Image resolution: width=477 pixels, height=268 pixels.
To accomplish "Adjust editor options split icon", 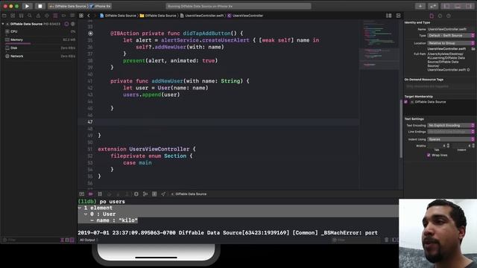I will 389,16.
